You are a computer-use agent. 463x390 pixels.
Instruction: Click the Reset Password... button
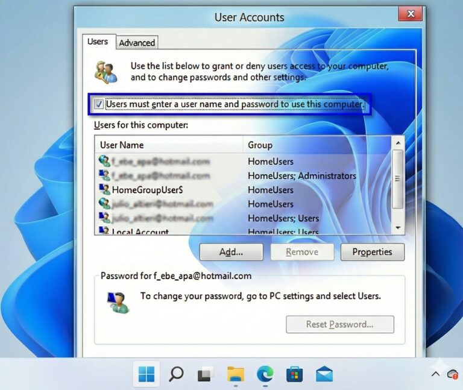click(340, 324)
